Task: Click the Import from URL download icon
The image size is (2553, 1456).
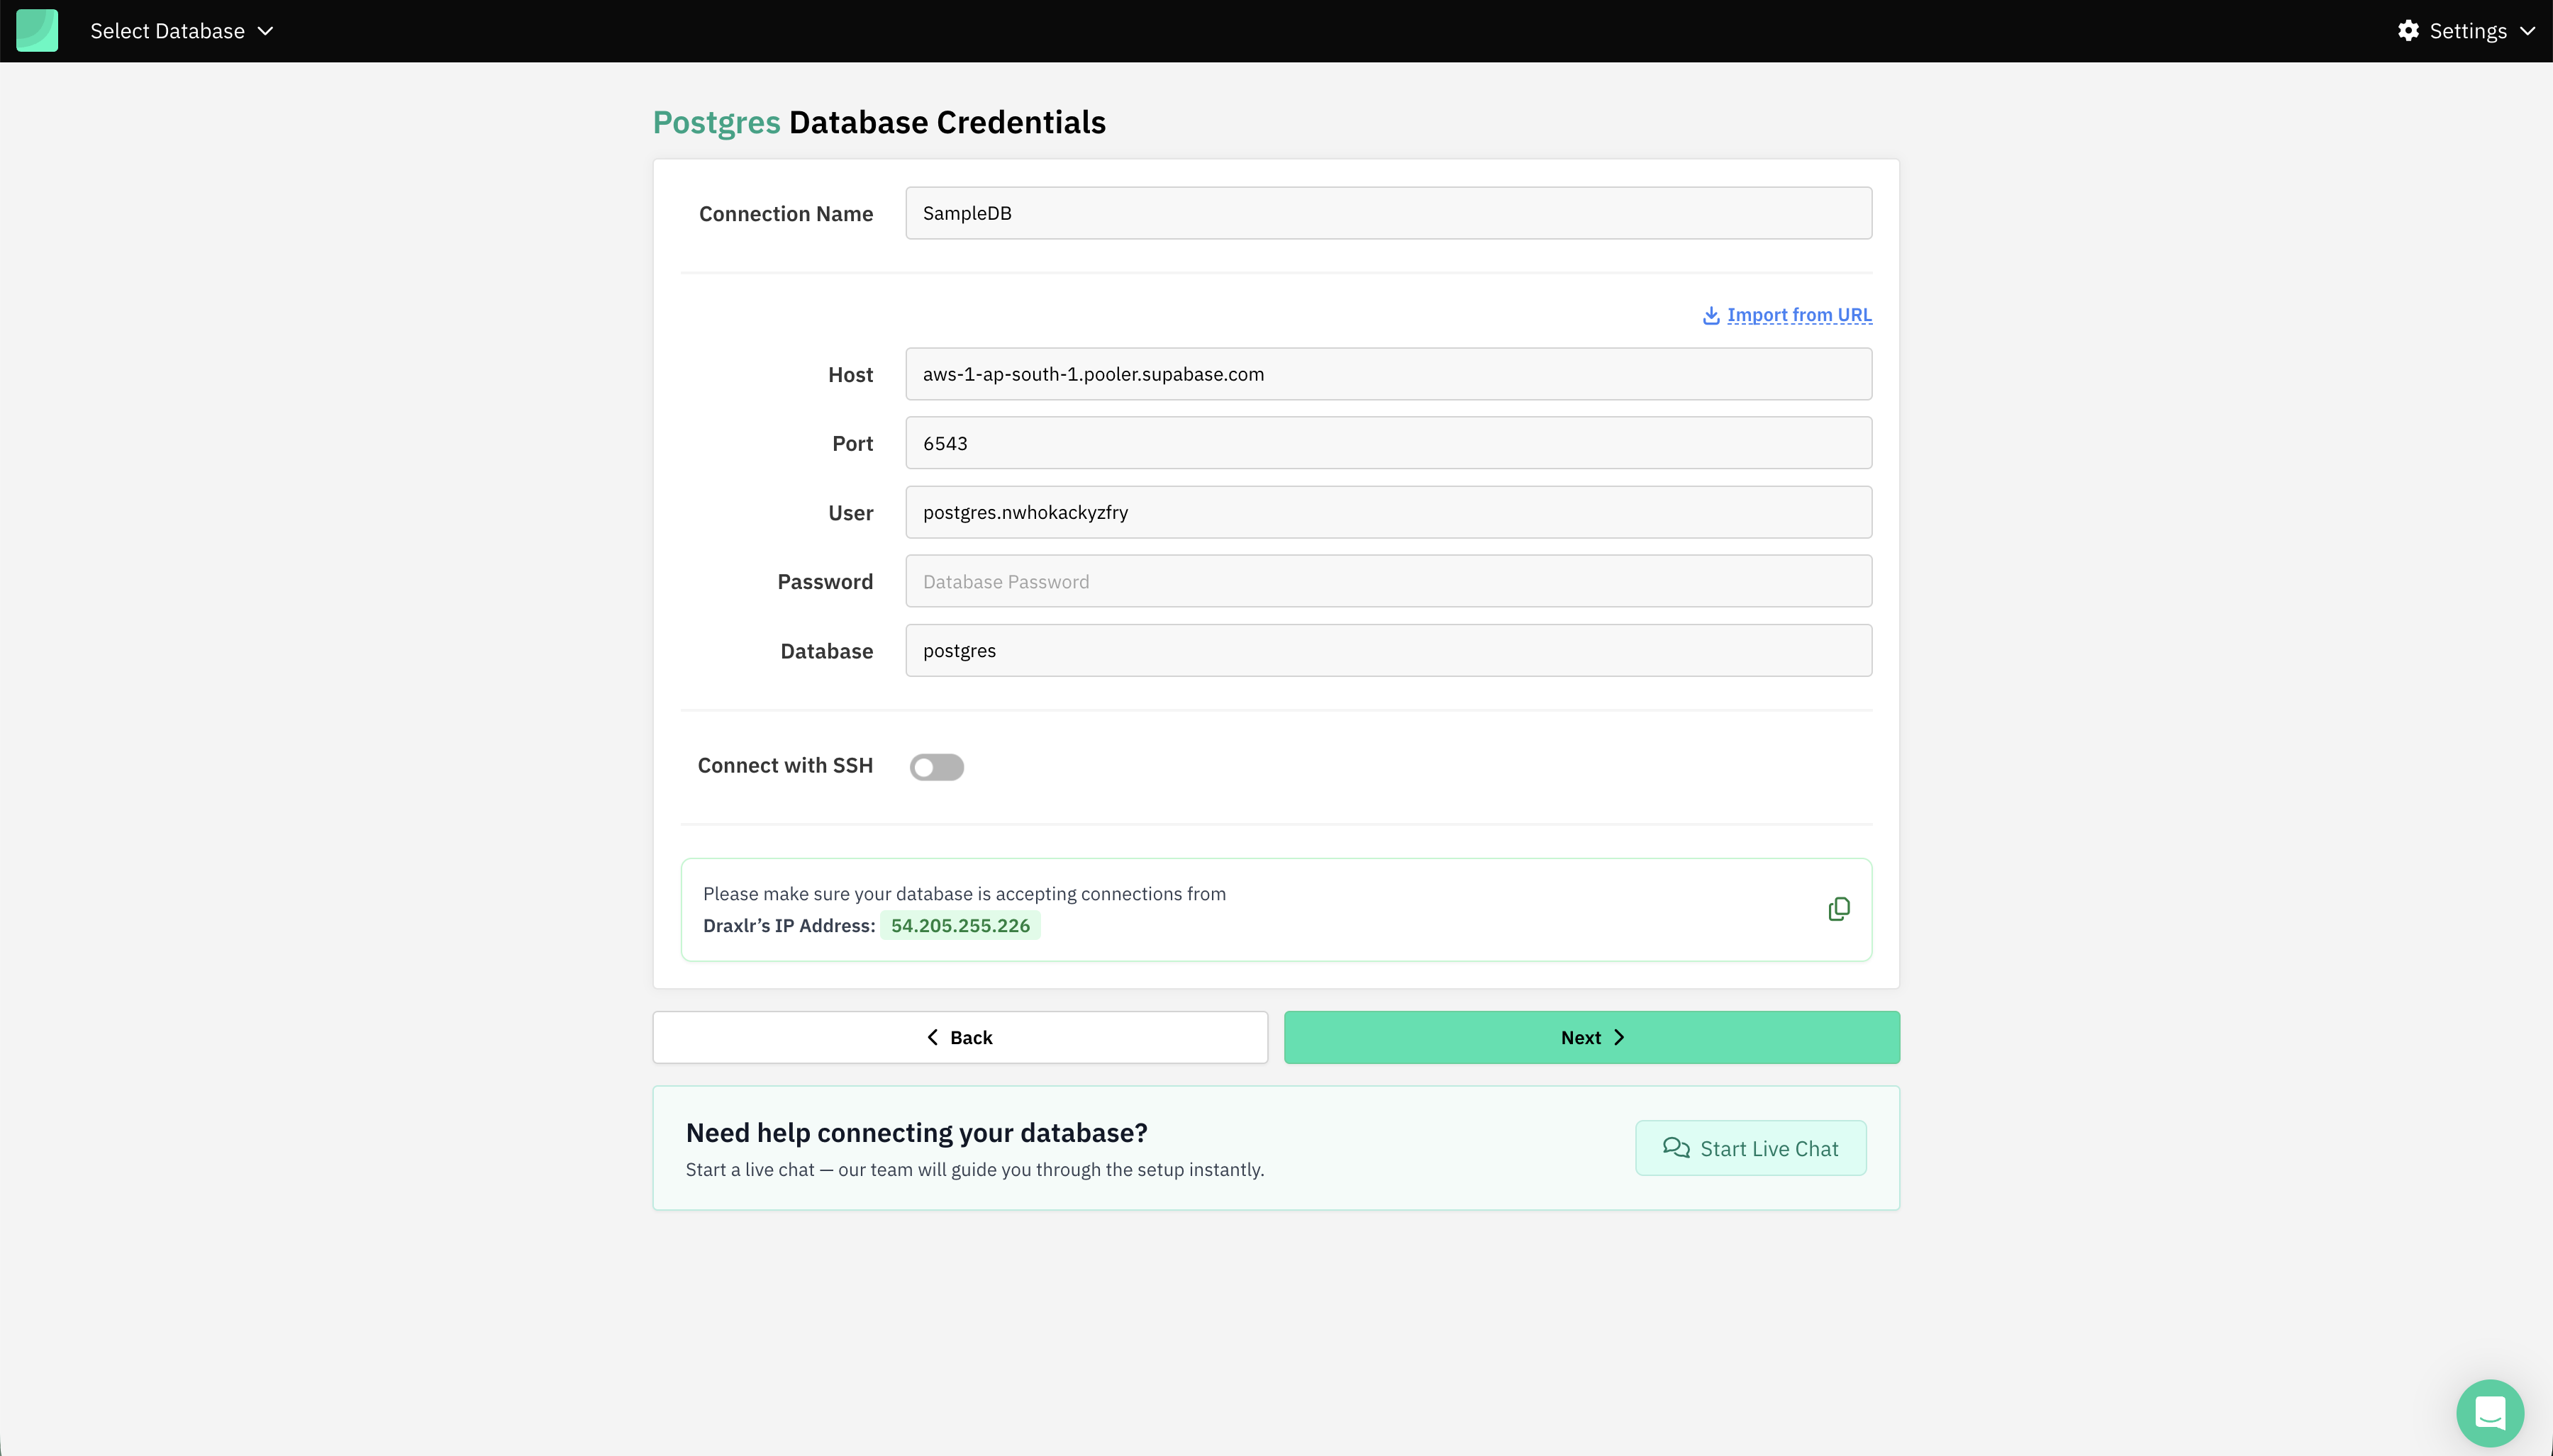Action: coord(1711,316)
